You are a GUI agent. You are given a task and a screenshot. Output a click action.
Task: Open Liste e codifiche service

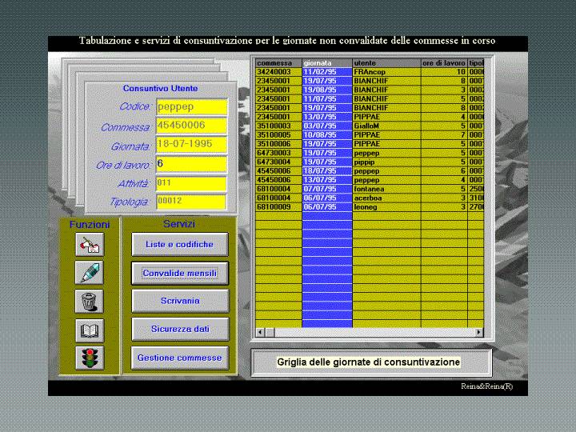point(180,244)
